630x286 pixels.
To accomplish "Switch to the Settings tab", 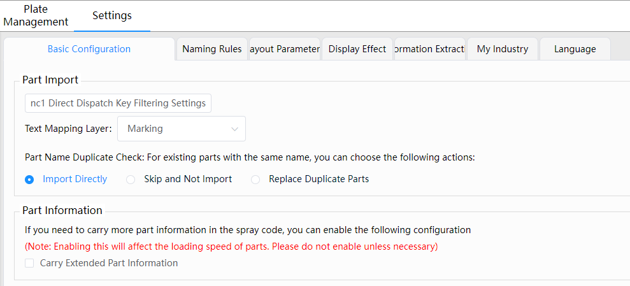I will coord(112,16).
